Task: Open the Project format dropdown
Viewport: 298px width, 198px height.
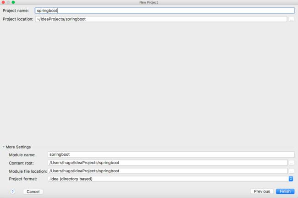Action: 171,179
